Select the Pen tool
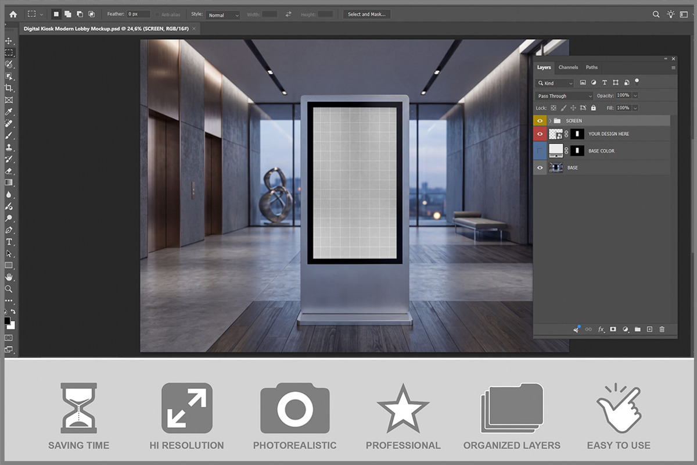Image resolution: width=697 pixels, height=465 pixels. (x=9, y=230)
